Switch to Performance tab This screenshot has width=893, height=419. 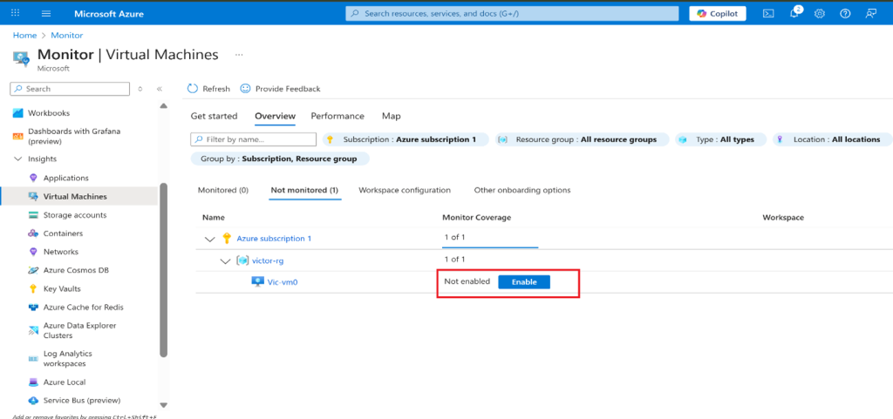[337, 116]
